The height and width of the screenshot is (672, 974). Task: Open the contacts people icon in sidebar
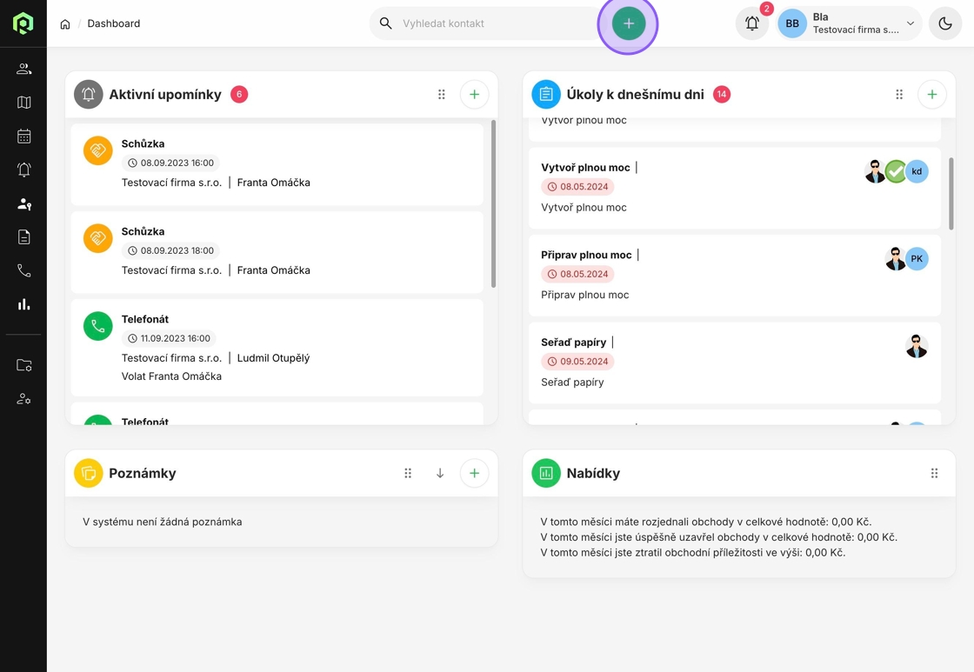click(x=23, y=69)
